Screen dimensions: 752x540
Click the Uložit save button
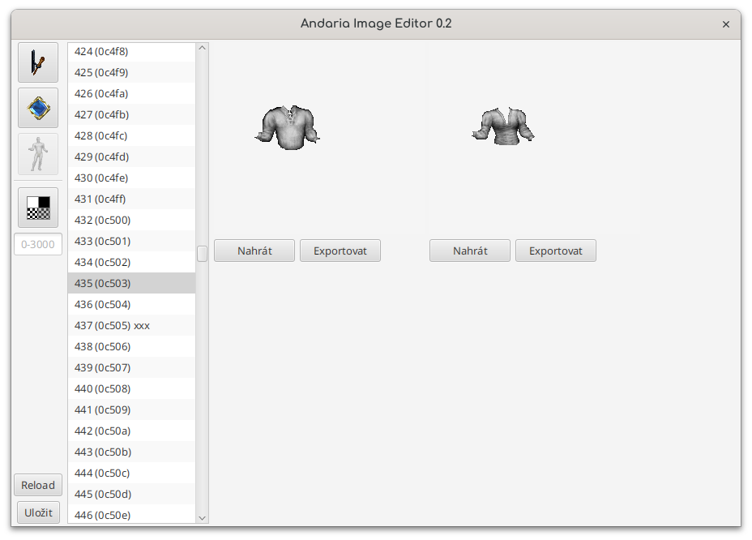pyautogui.click(x=38, y=512)
